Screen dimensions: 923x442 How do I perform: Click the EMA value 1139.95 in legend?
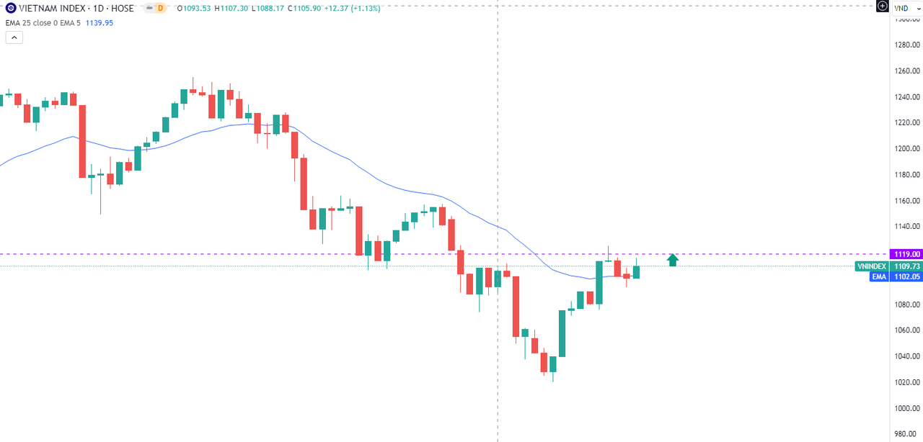coord(100,23)
